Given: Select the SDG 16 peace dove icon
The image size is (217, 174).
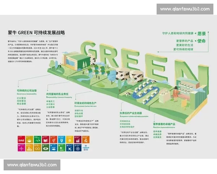Looking at the screenshot, I should (69, 148).
